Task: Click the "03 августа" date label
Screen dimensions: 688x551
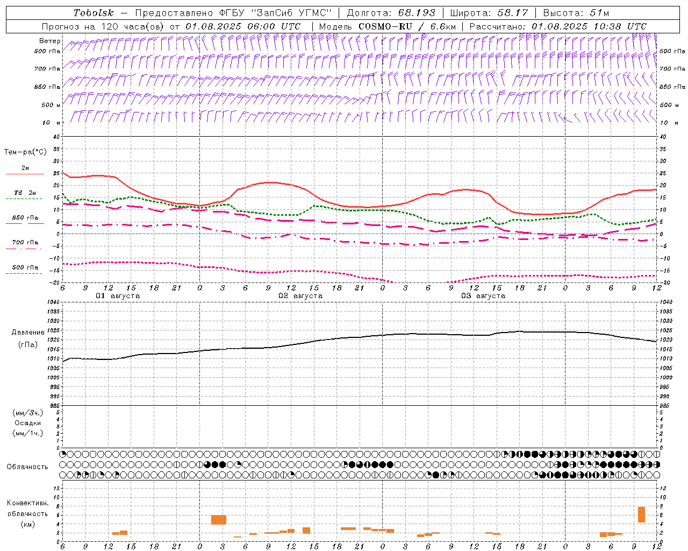Action: pyautogui.click(x=483, y=296)
